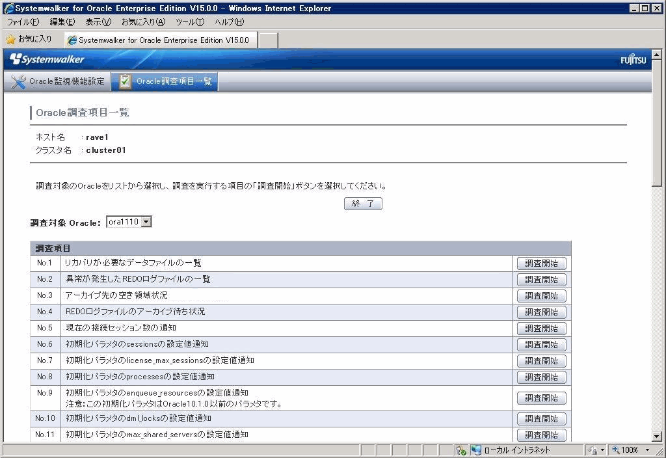666x458 pixels.
Task: Click the FUJITSU logo
Action: click(633, 60)
